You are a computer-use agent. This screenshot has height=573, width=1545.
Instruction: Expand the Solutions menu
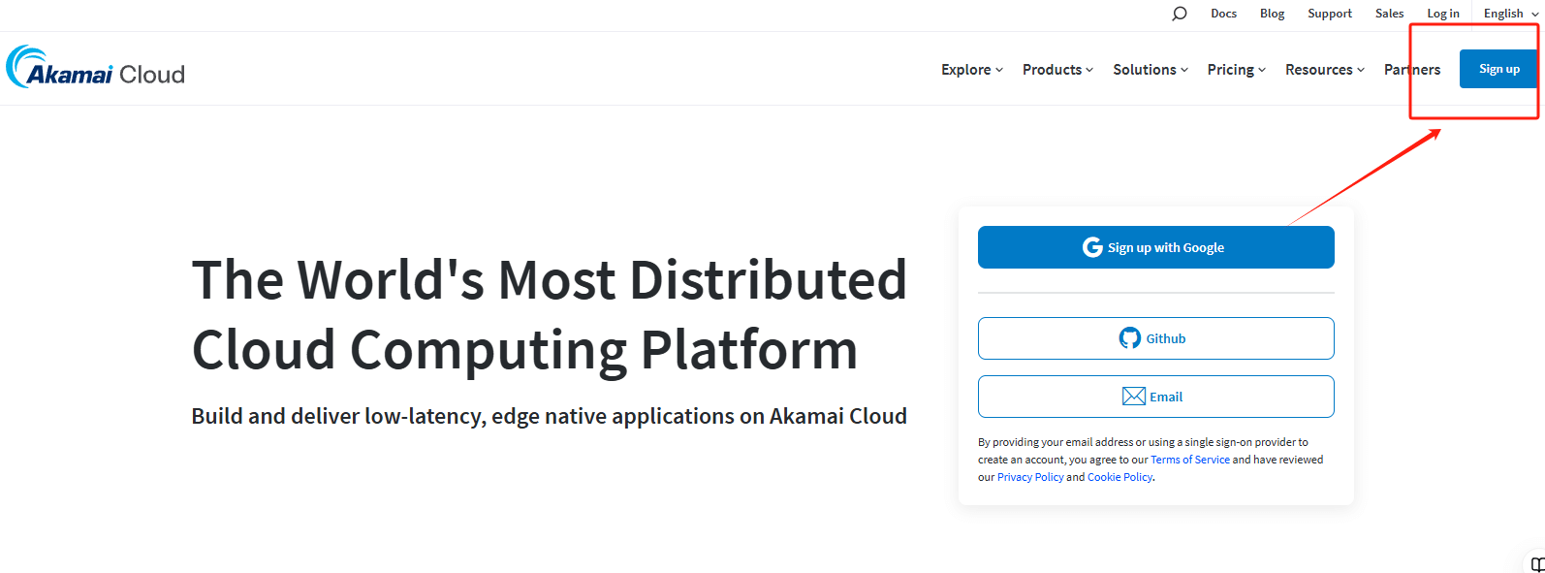pos(1150,70)
